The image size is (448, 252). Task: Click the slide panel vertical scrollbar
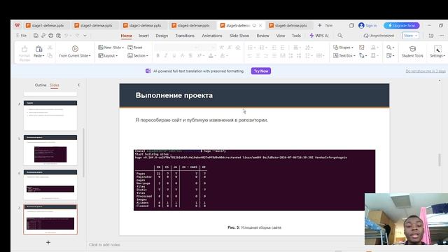click(84, 153)
